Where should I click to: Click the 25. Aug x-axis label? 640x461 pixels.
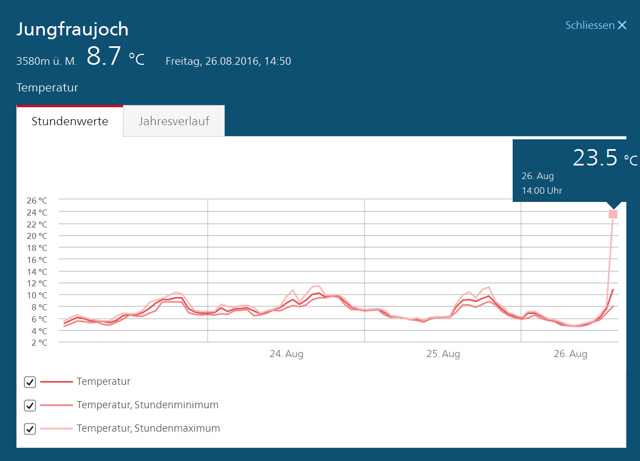point(443,354)
